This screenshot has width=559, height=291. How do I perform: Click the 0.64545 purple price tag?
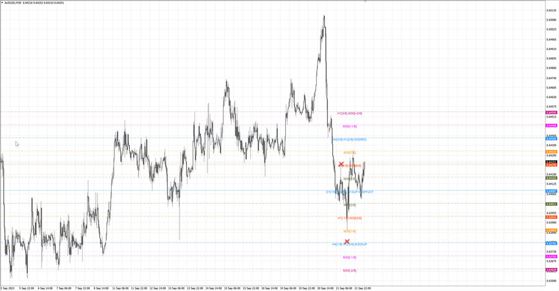point(552,113)
